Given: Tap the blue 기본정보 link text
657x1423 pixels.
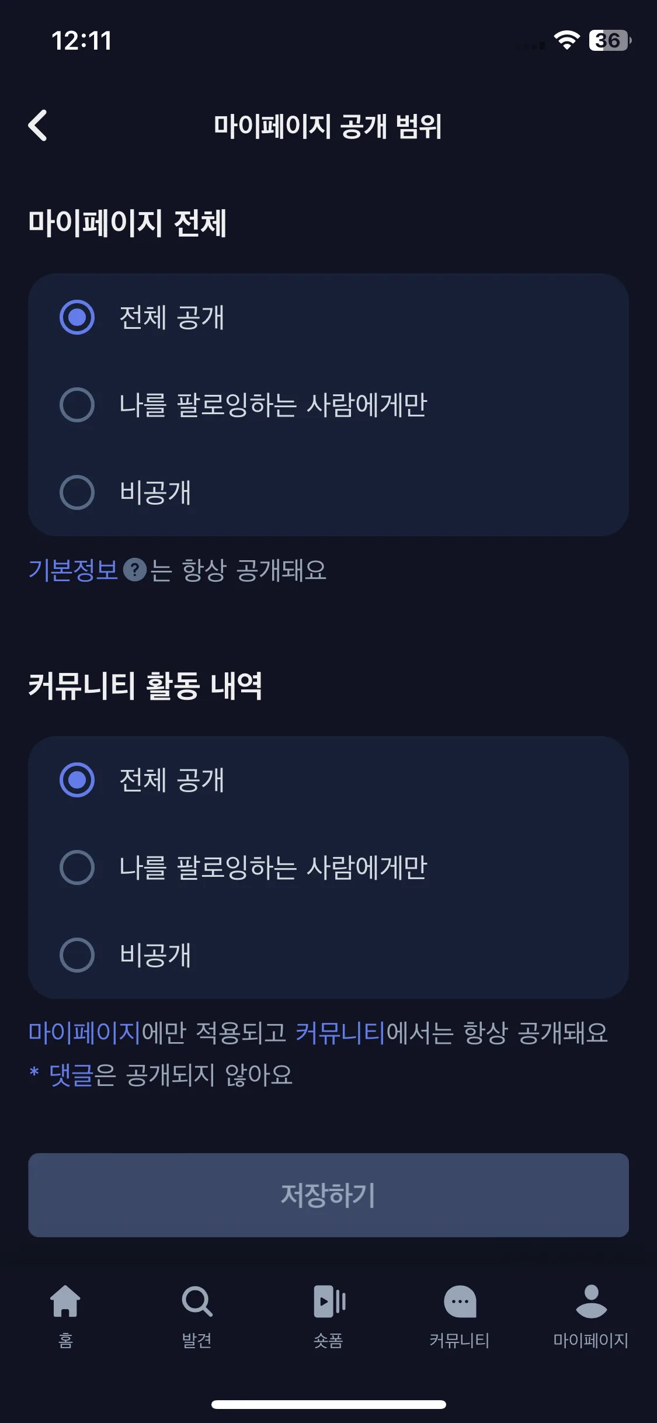Looking at the screenshot, I should tap(74, 570).
